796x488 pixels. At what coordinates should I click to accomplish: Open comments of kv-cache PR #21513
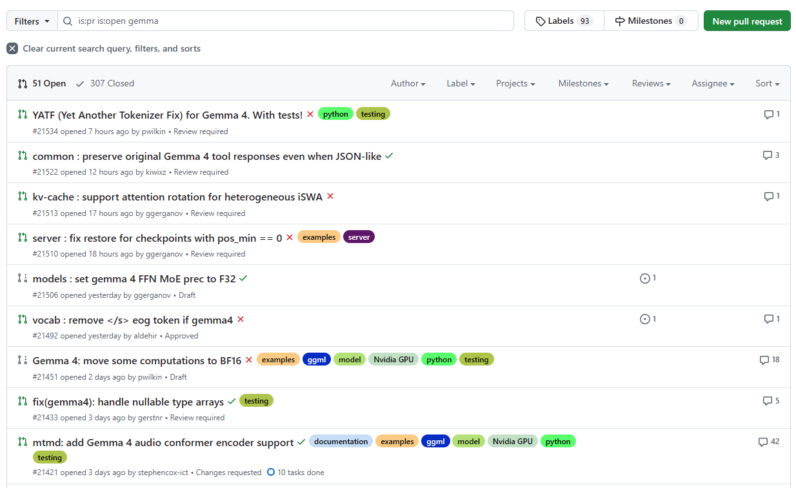pos(771,196)
